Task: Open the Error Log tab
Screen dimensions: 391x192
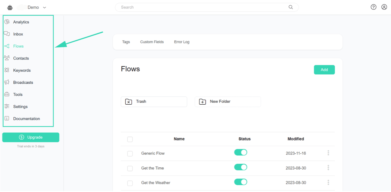Action: tap(182, 42)
